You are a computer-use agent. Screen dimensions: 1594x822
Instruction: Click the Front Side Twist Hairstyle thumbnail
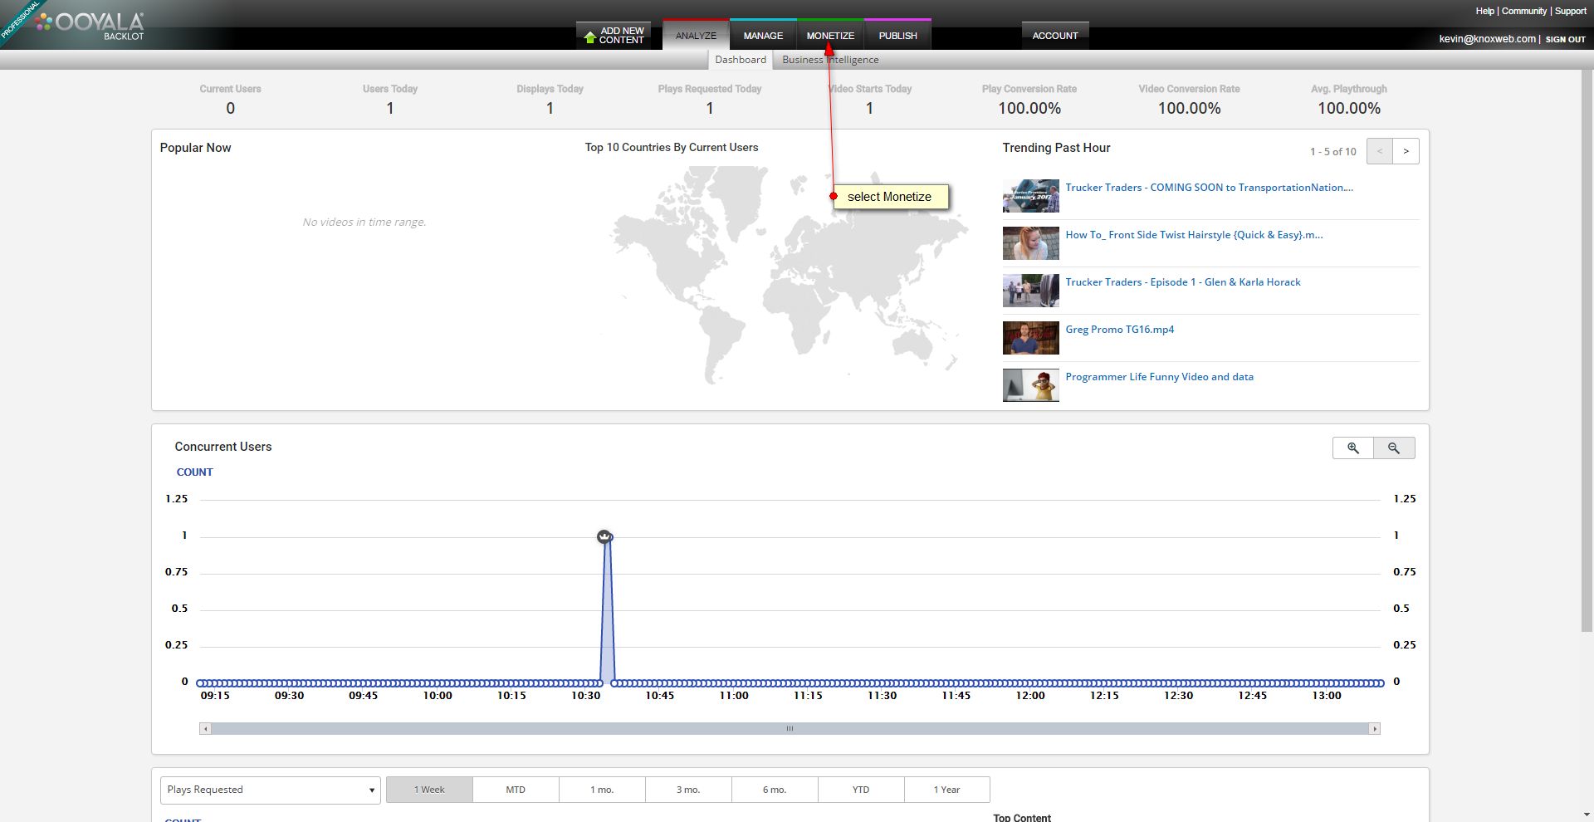(1031, 243)
